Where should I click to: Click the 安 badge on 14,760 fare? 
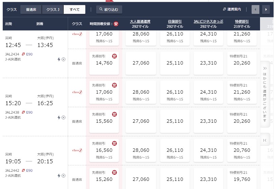coord(114,56)
